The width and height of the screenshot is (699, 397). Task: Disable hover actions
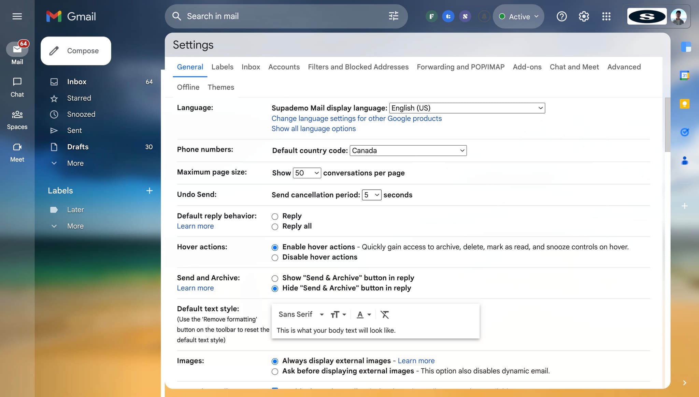pos(275,258)
